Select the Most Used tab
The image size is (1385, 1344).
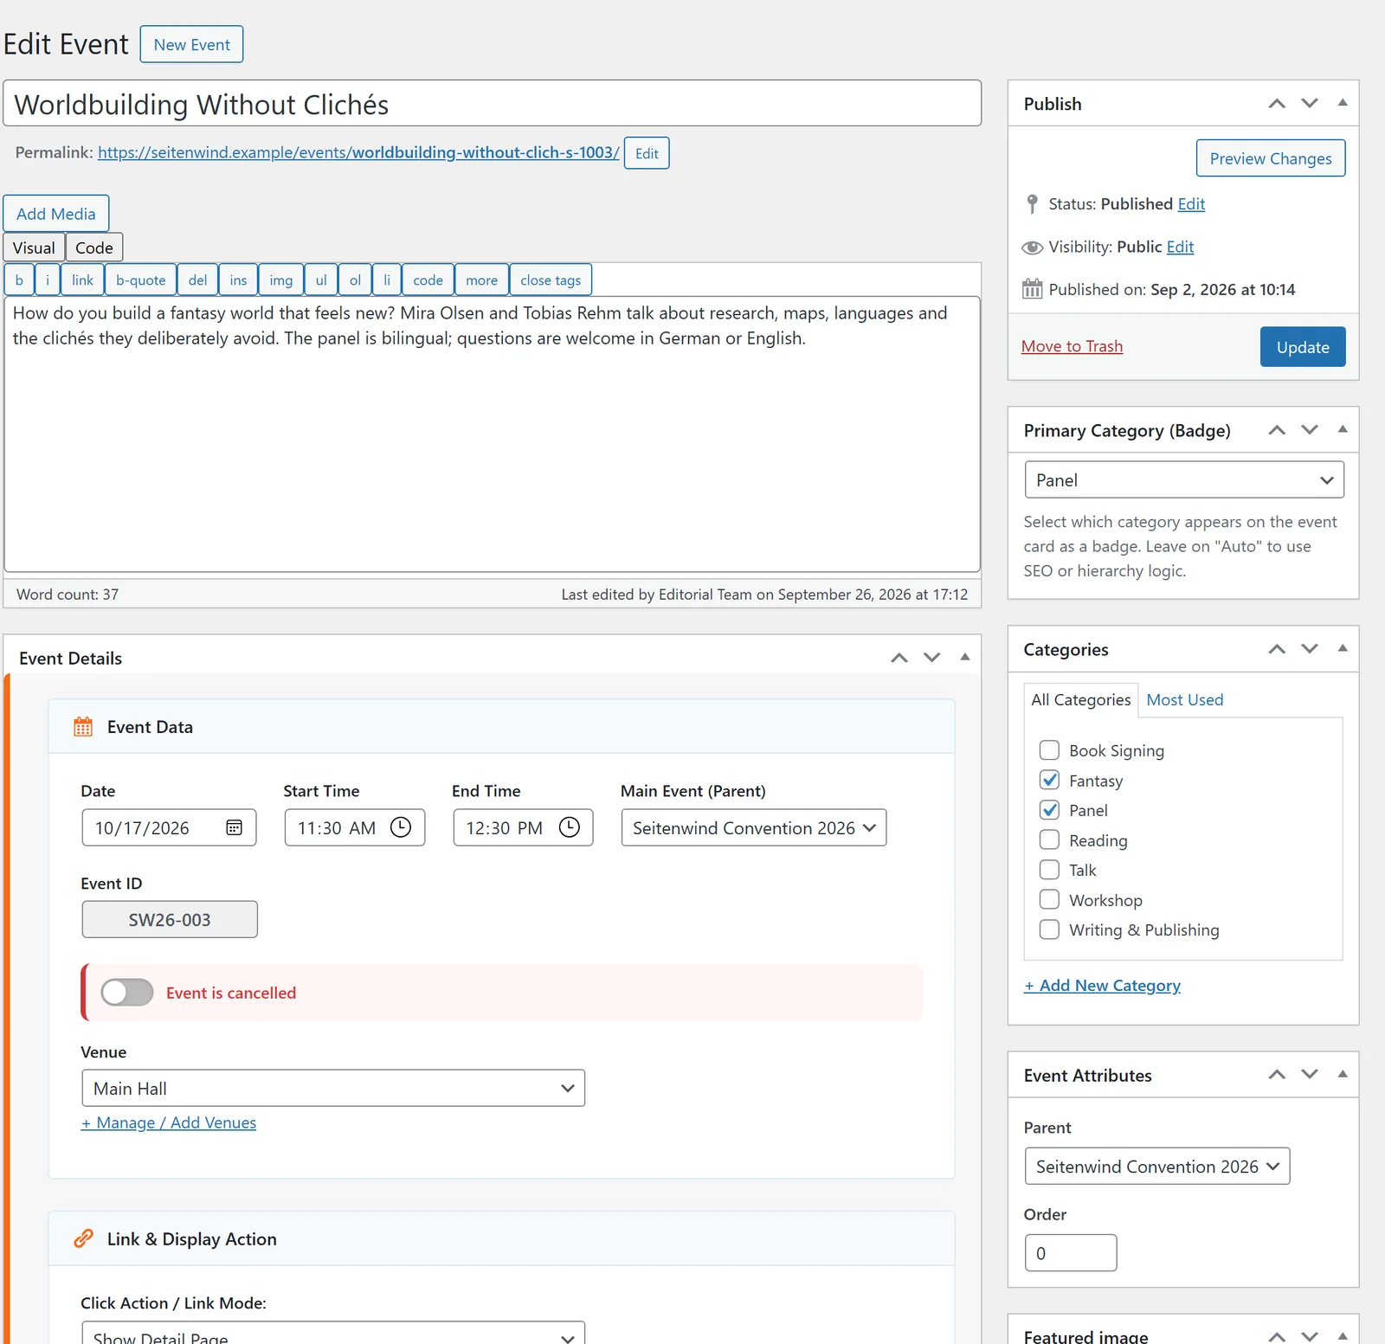1184,699
